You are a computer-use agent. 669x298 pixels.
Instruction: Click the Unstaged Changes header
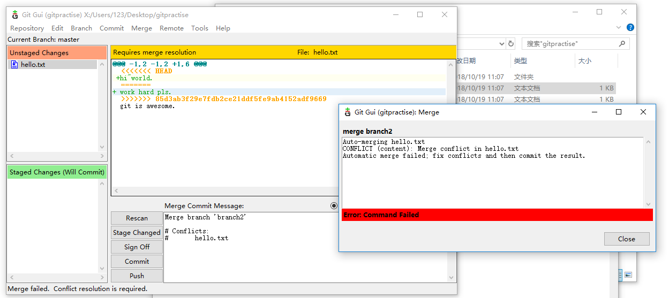click(57, 52)
